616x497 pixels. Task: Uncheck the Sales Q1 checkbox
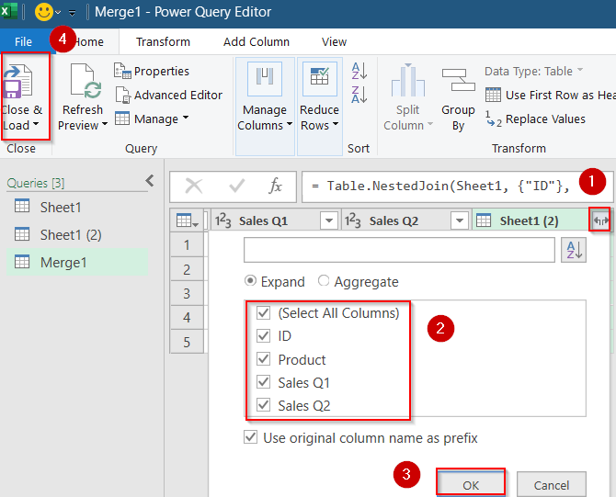coord(263,382)
